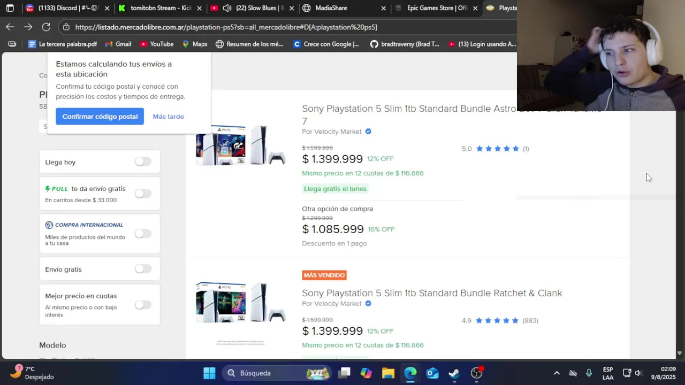
Task: Dismiss popup with Más tarde
Action: tap(168, 116)
